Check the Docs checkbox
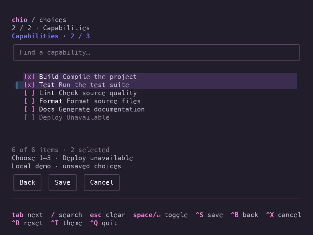Image resolution: width=313 pixels, height=235 pixels. [x=29, y=110]
